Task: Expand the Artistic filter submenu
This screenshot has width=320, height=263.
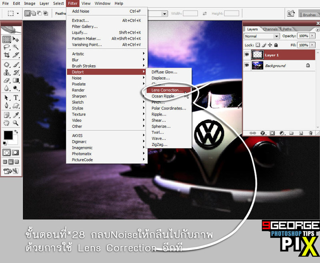Action: click(107, 54)
